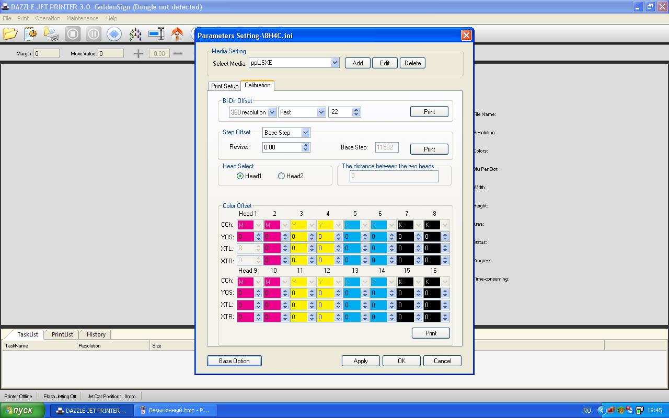Click the blue left-right arrows toolbar icon
The height and width of the screenshot is (418, 669).
click(x=114, y=34)
